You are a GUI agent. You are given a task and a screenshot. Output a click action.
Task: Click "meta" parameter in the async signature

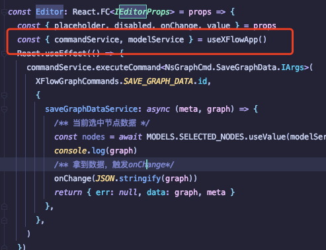click(x=188, y=109)
